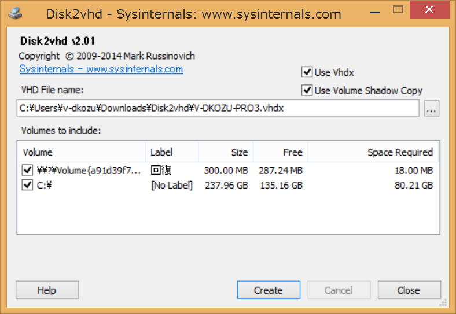Viewport: 456px width, 314px height.
Task: Select the recovery volume row
Action: coord(87,171)
